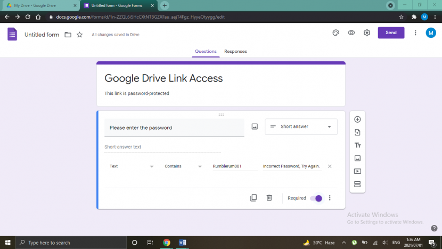Edit the Incorrect Password error text
This screenshot has height=249, width=442.
click(292, 166)
